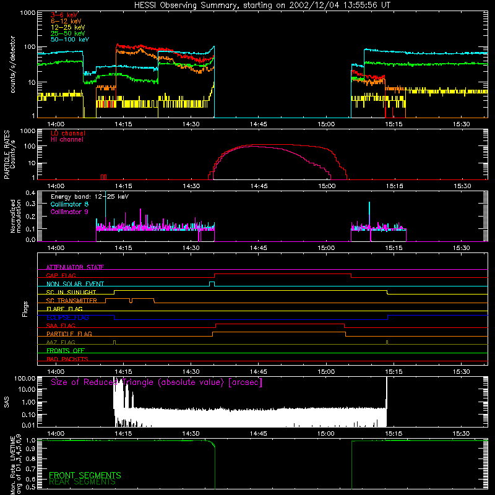Viewport: 495px width, 495px height.
Task: Click the ATTENUATOR_STATE flag label
Action: tap(75, 267)
